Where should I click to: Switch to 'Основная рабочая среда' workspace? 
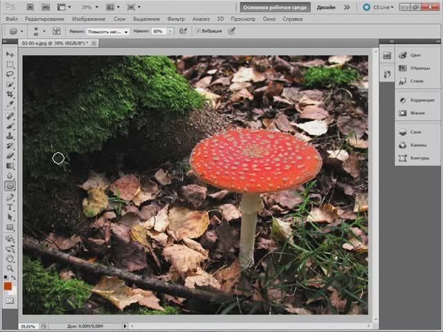click(275, 8)
